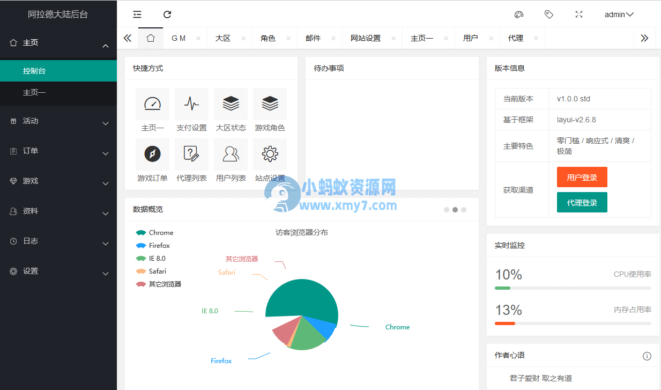The width and height of the screenshot is (661, 390).
Task: Toggle the sidebar collapse icon
Action: (x=137, y=14)
